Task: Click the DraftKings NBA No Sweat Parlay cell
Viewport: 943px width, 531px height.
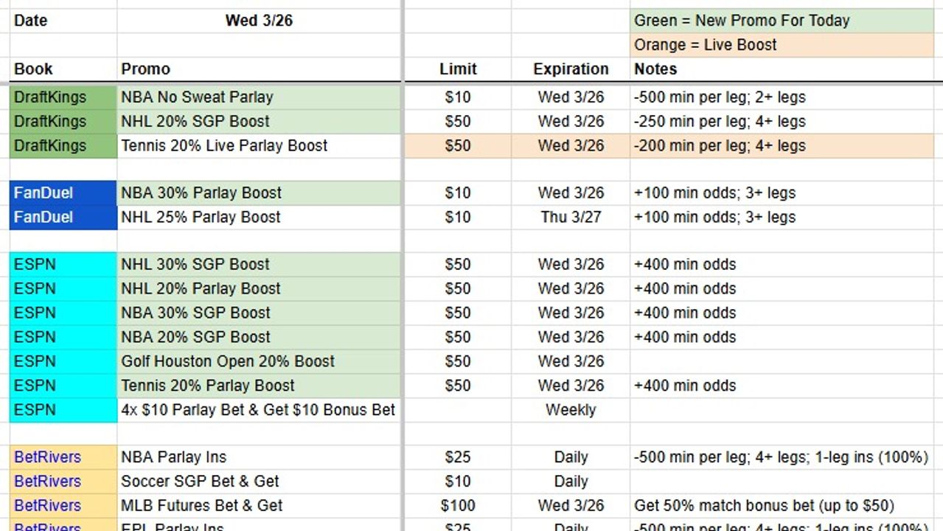Action: point(259,97)
